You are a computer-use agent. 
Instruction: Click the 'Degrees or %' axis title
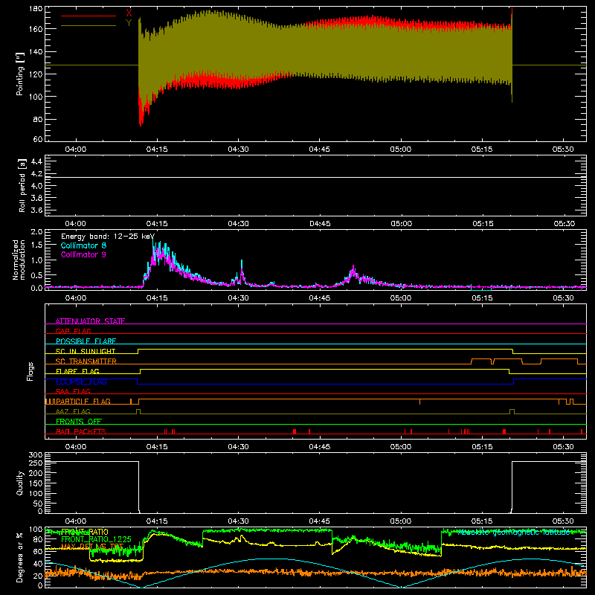click(20, 558)
